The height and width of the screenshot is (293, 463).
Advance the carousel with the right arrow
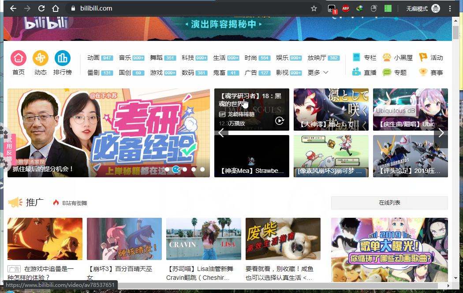(x=441, y=133)
